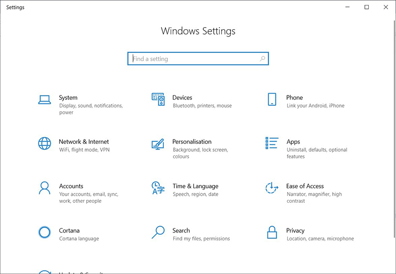Close the Settings window
Viewport: 396px width, 274px height.
pos(386,7)
